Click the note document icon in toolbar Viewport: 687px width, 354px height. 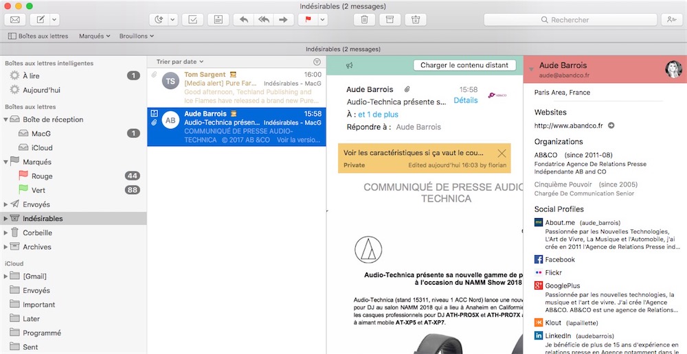[x=218, y=20]
